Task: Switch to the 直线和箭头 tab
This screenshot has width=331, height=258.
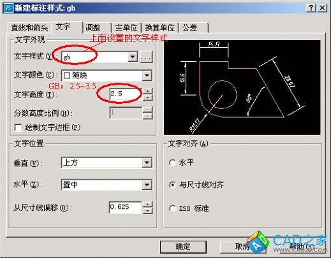Action: (29, 27)
